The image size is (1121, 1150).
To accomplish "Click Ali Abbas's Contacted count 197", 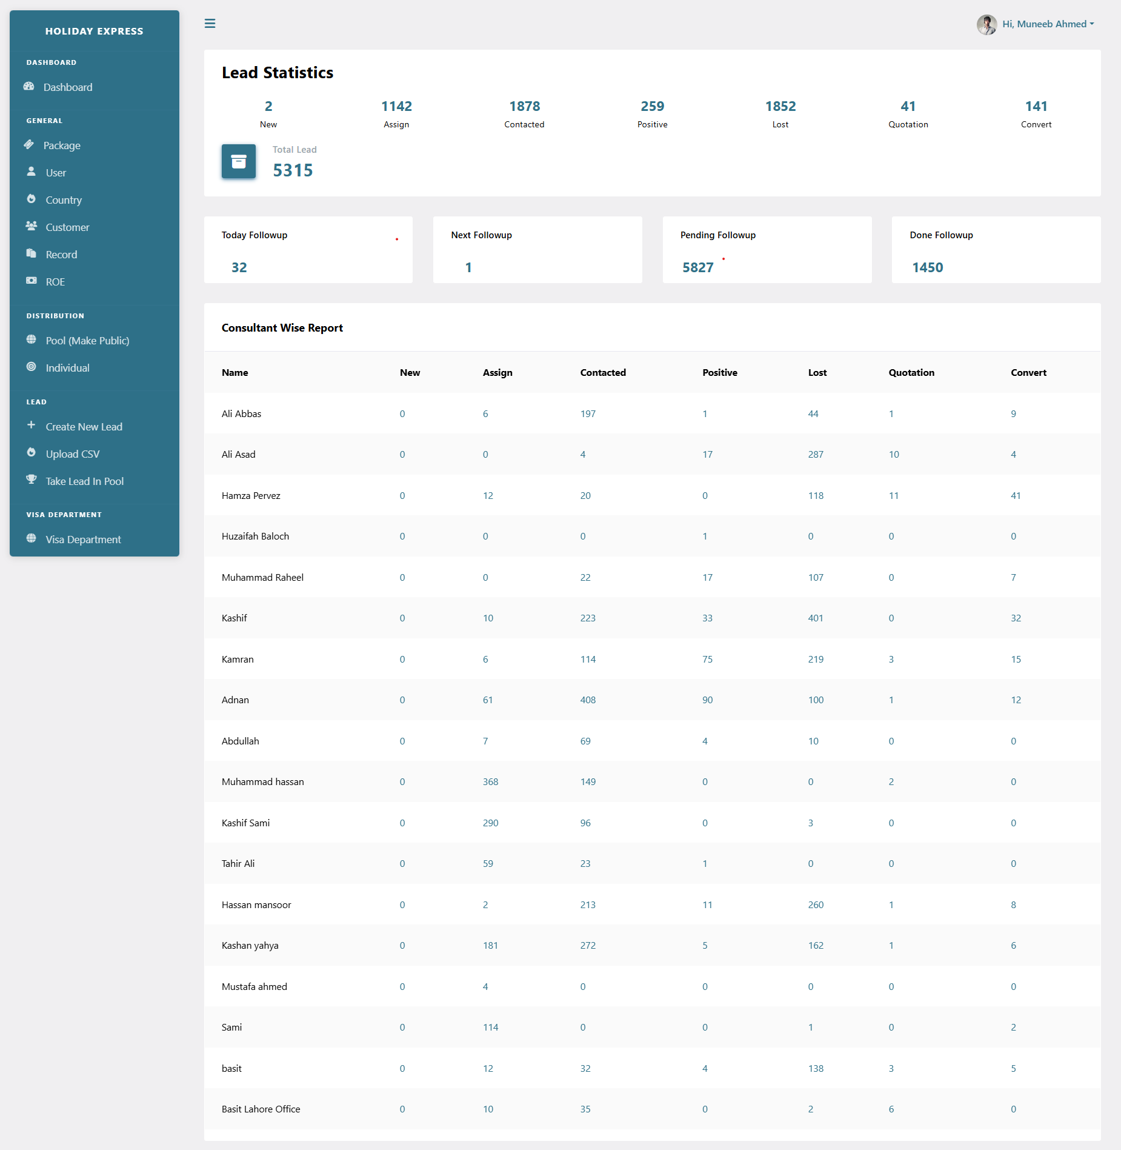I will 588,413.
